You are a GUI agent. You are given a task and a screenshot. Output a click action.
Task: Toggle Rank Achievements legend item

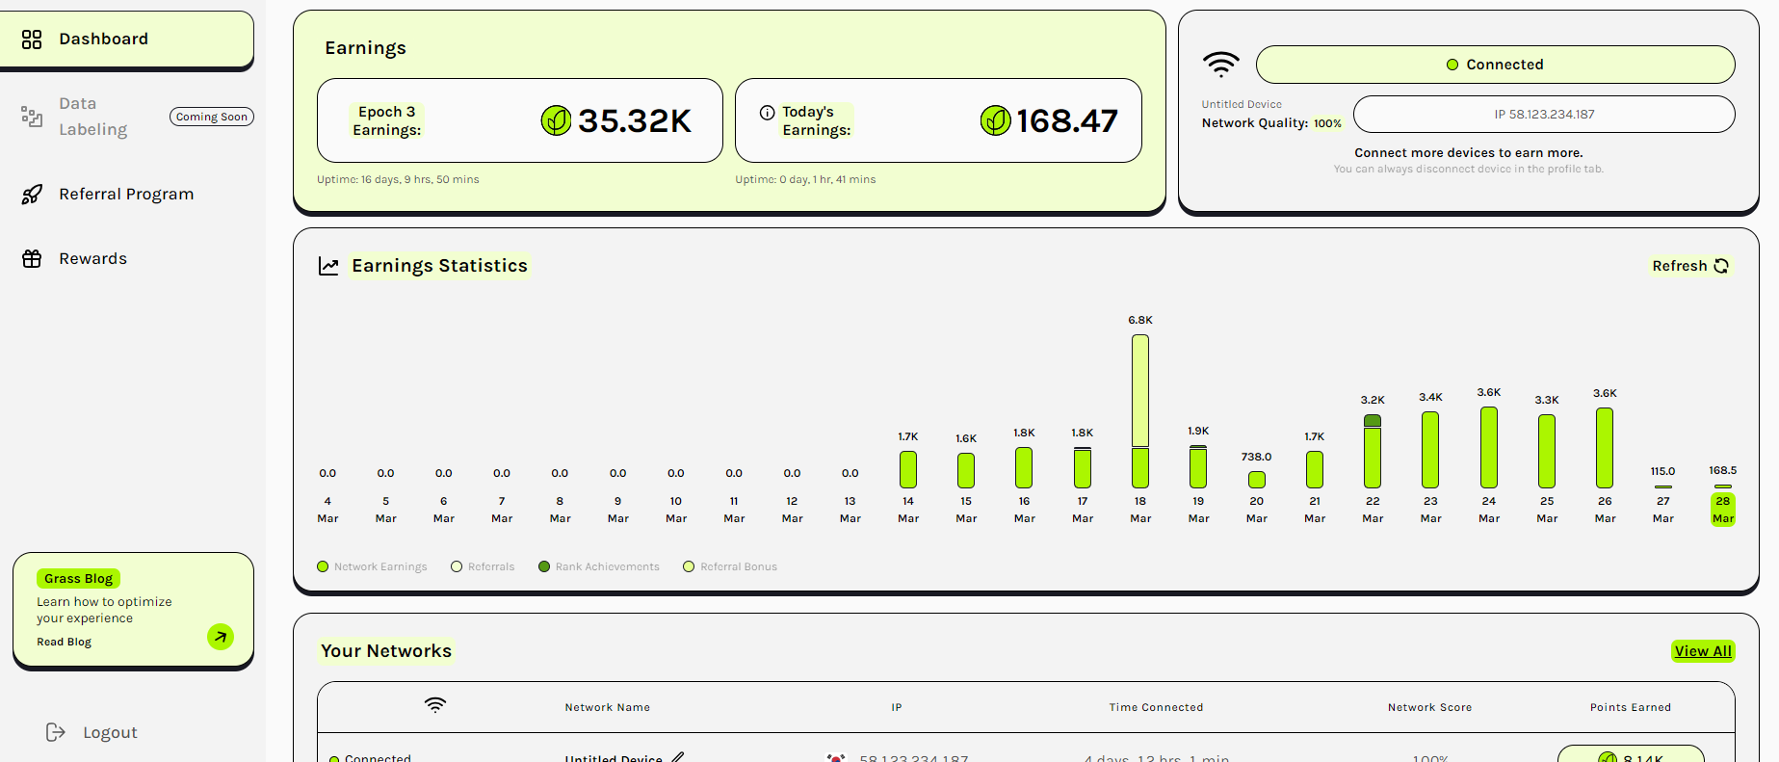point(599,567)
